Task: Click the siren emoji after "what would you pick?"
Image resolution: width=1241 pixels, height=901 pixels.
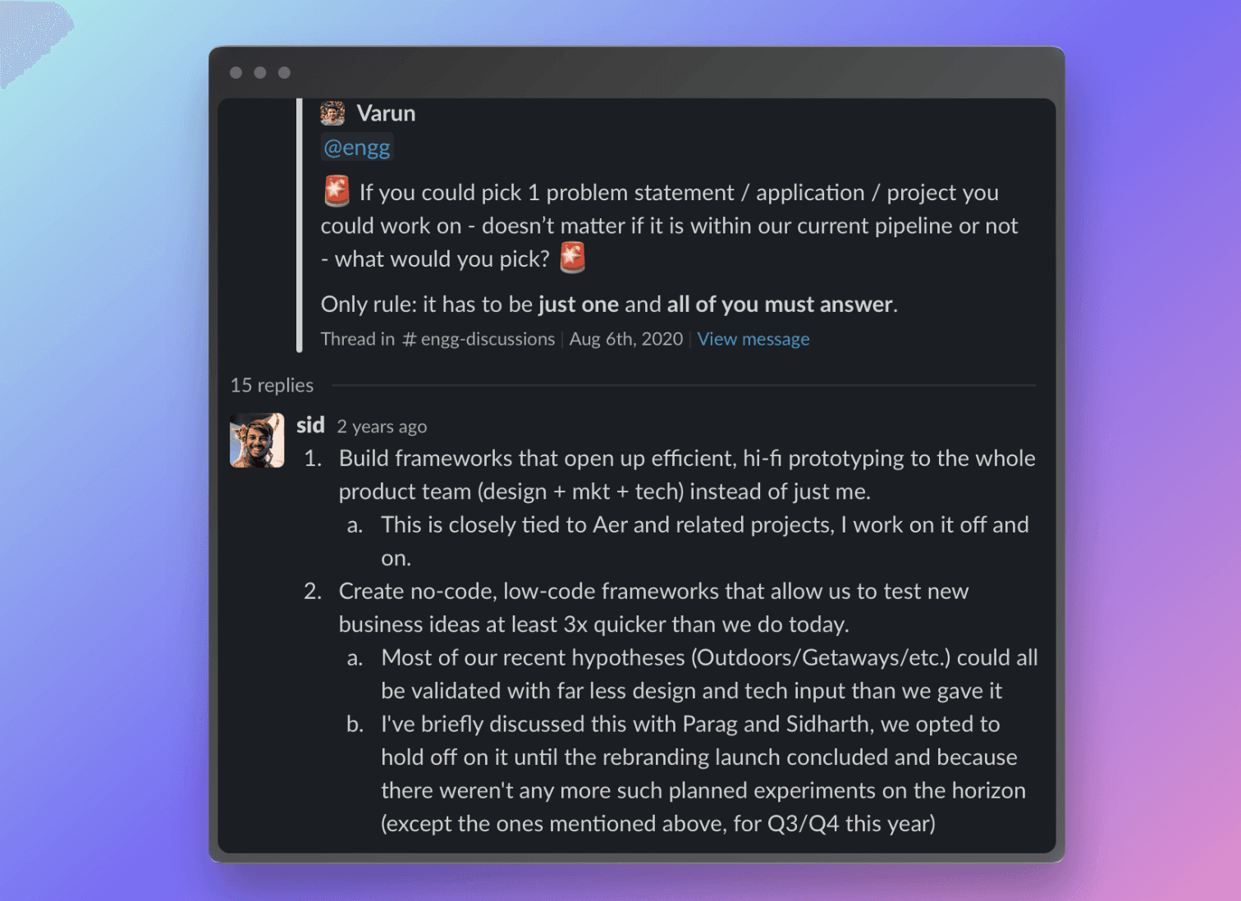Action: click(x=572, y=258)
